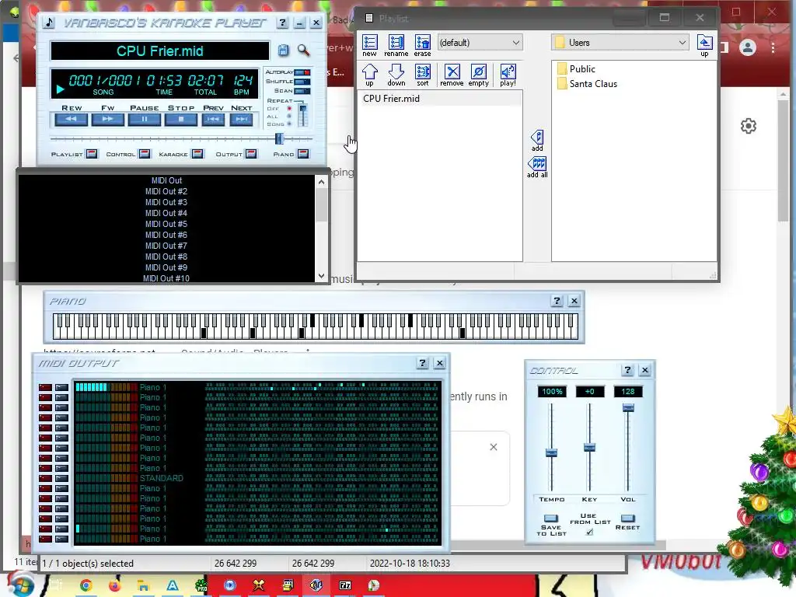Click the Vol slider handle
796x597 pixels.
(628, 407)
